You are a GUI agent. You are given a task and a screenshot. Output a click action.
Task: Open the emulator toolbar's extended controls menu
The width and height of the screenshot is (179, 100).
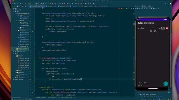coord(159,9)
